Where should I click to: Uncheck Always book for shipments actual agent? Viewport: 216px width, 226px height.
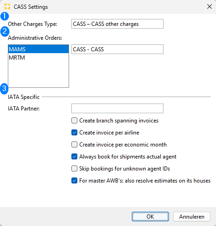pyautogui.click(x=74, y=157)
